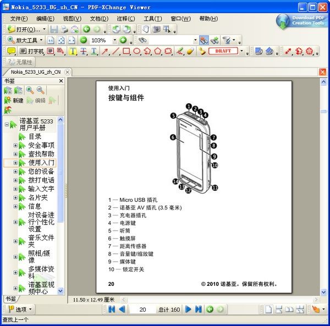The image size is (330, 326).
Task: Select the Snapshot camera tool
Action: pos(156,29)
